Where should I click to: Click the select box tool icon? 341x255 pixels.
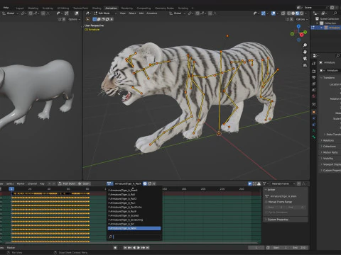click(88, 19)
